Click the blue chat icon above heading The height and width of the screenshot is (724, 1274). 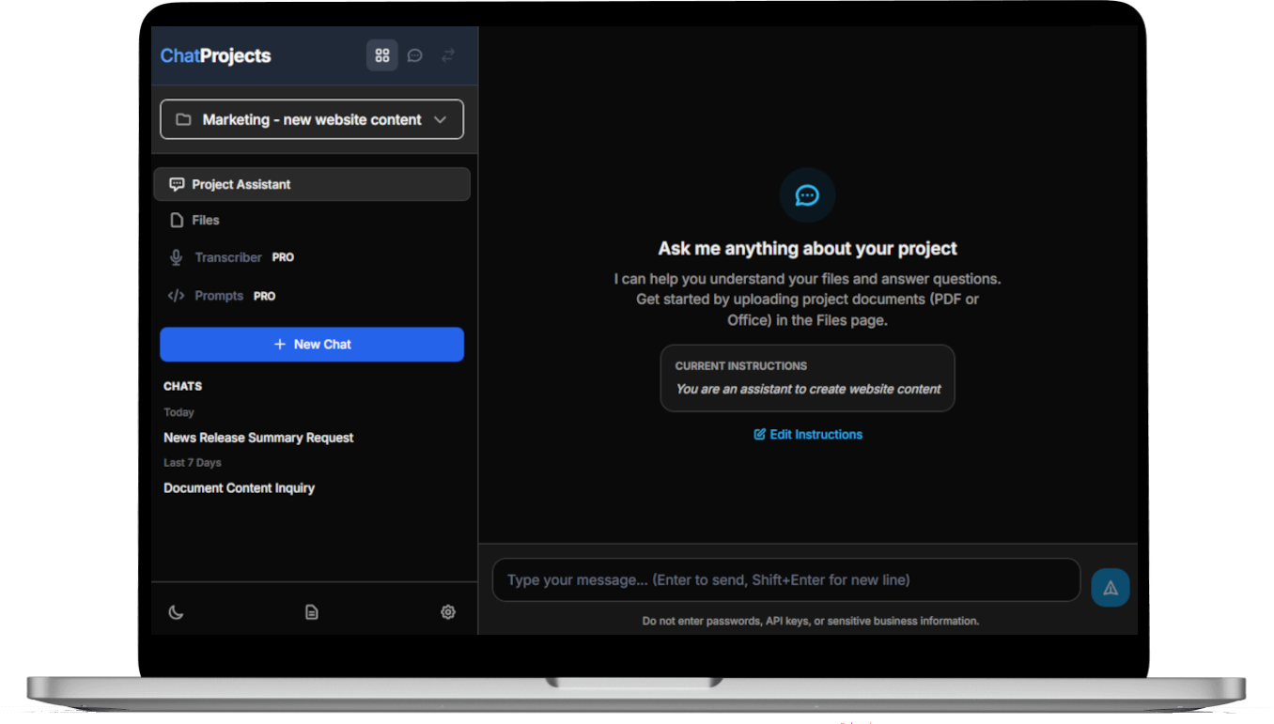pos(807,195)
